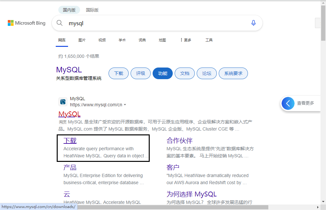Switch to 国内版 search mode
Screen dimensions: 326x210
[x=69, y=10]
